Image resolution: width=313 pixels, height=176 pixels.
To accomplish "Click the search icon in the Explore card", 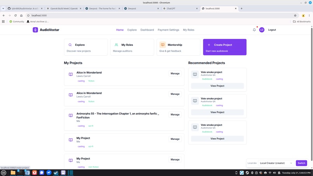I will click(x=70, y=45).
